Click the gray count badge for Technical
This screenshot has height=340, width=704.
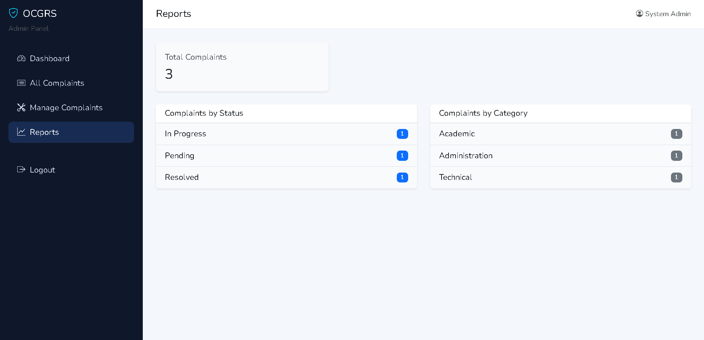click(676, 177)
